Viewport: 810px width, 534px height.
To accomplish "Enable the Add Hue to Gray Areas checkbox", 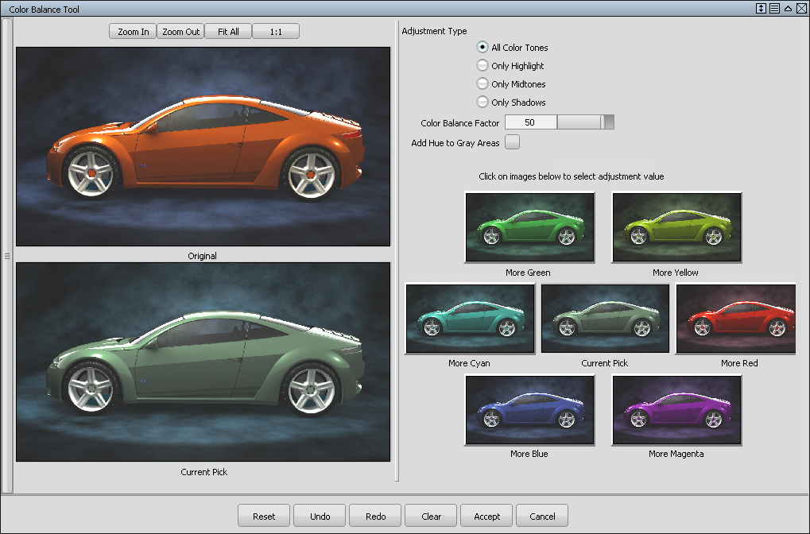I will [x=513, y=143].
